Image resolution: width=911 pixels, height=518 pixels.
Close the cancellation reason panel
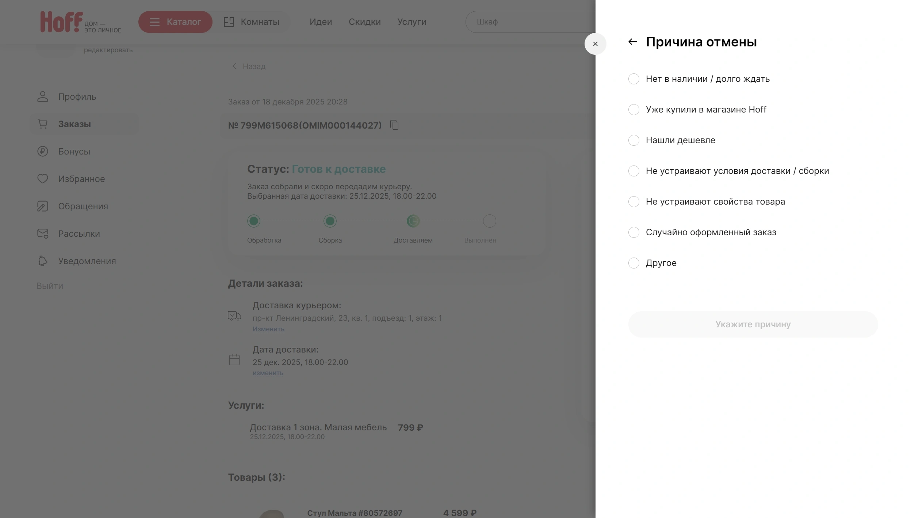595,44
